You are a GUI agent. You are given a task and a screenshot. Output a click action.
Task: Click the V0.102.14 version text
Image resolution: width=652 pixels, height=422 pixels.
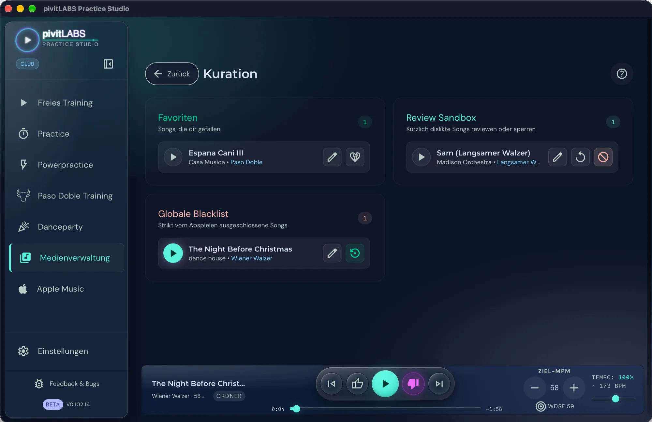click(x=78, y=404)
